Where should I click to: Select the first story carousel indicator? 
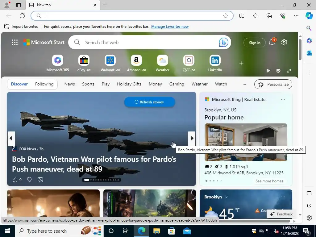pyautogui.click(x=87, y=180)
